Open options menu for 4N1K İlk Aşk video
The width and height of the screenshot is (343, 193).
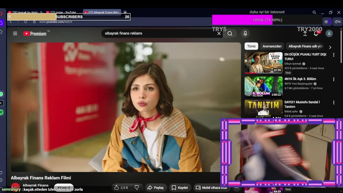point(334,79)
